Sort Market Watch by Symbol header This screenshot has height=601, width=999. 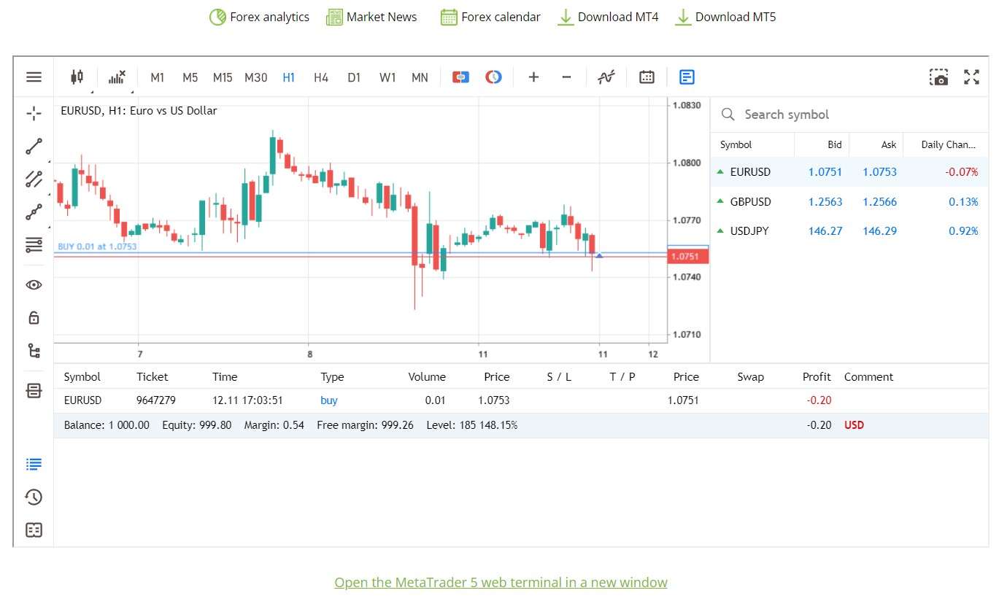[x=736, y=144]
